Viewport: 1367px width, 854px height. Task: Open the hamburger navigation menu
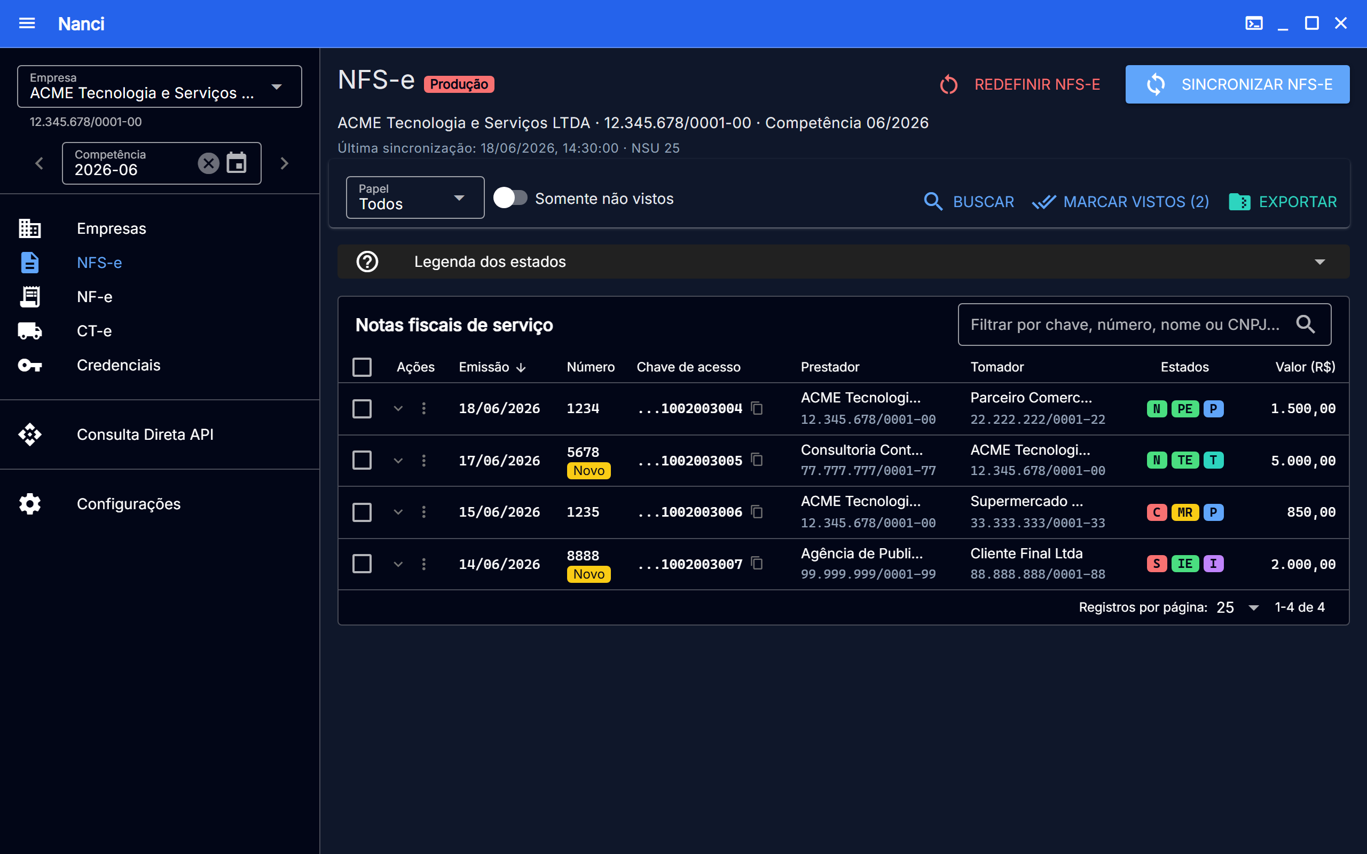pos(27,23)
